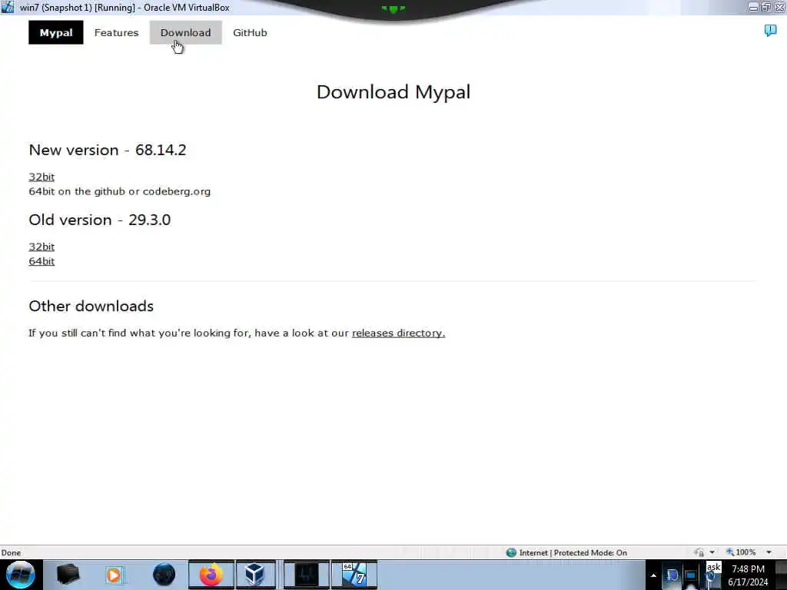
Task: Show hidden system tray icons arrow
Action: (x=653, y=575)
